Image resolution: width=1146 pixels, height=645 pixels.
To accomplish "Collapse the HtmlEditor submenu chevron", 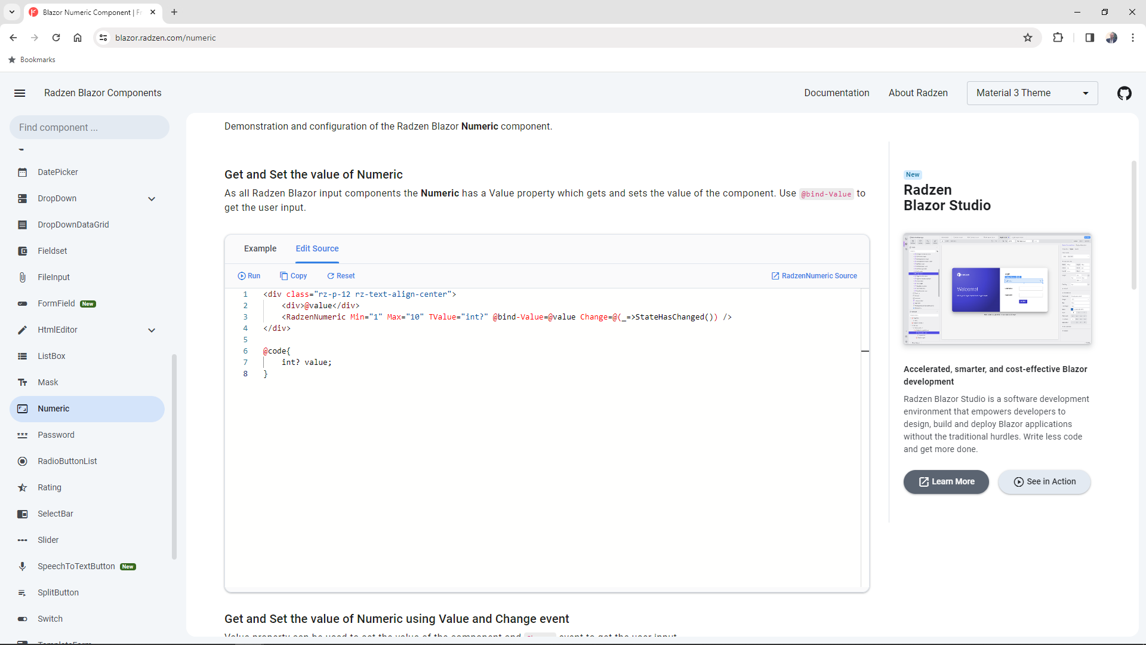I will (152, 330).
